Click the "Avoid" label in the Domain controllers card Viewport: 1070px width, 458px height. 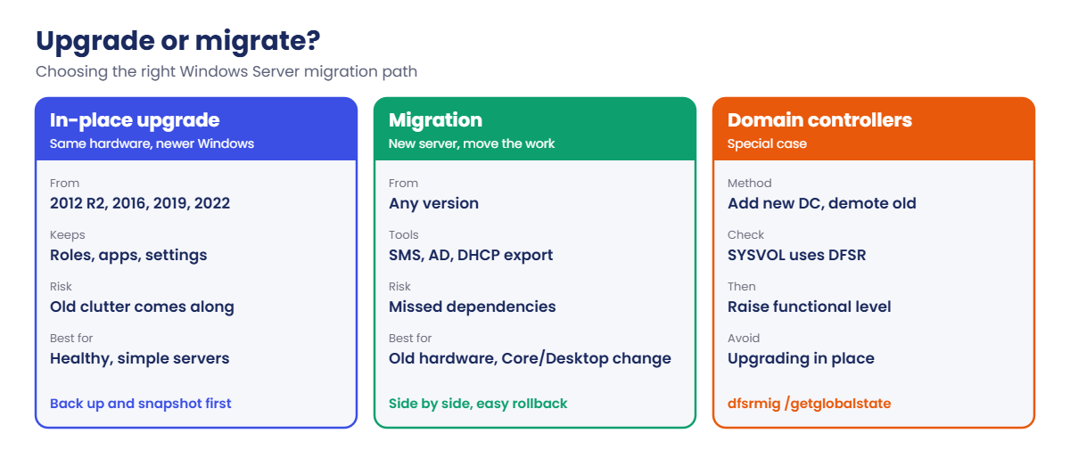[x=744, y=339]
